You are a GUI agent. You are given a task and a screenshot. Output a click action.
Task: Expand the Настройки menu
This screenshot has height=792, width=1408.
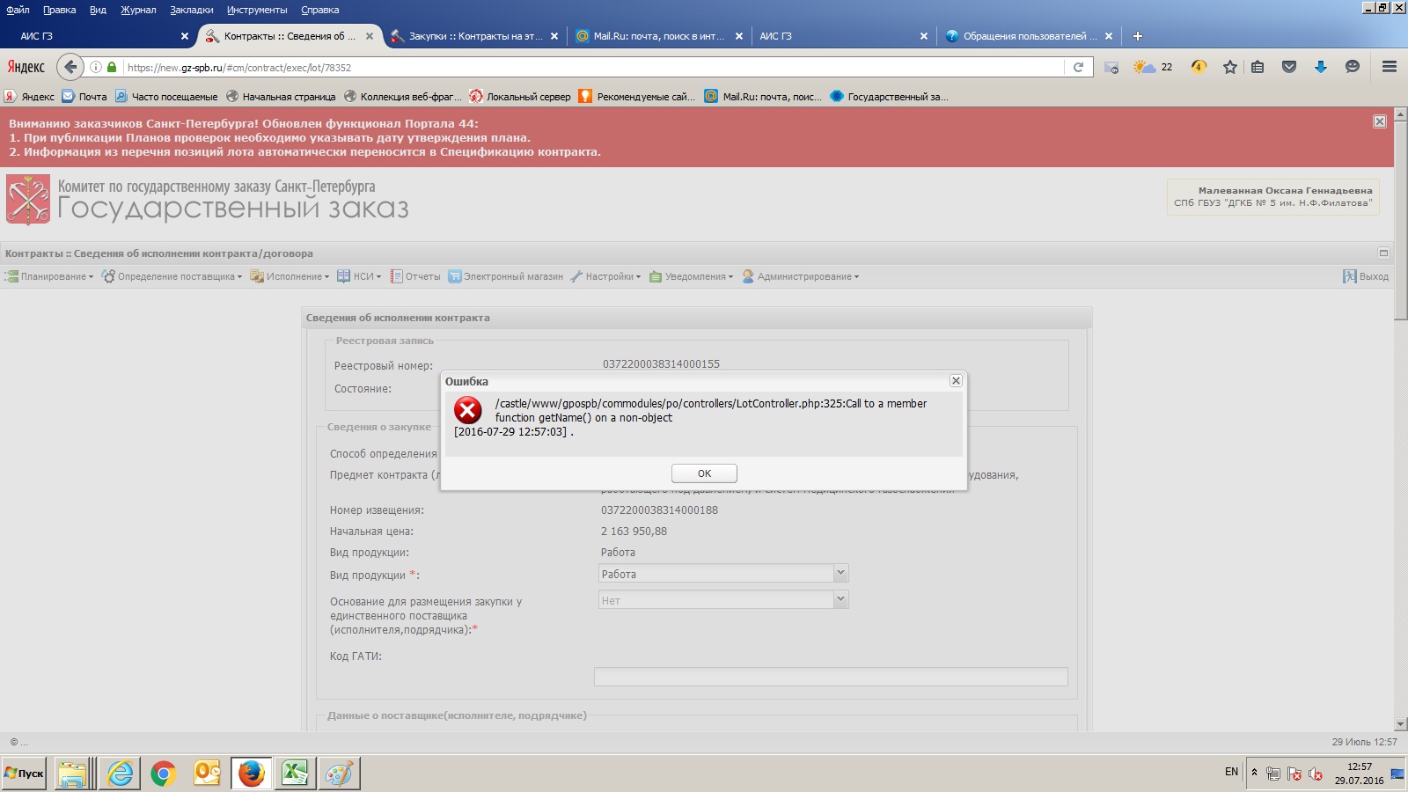605,276
